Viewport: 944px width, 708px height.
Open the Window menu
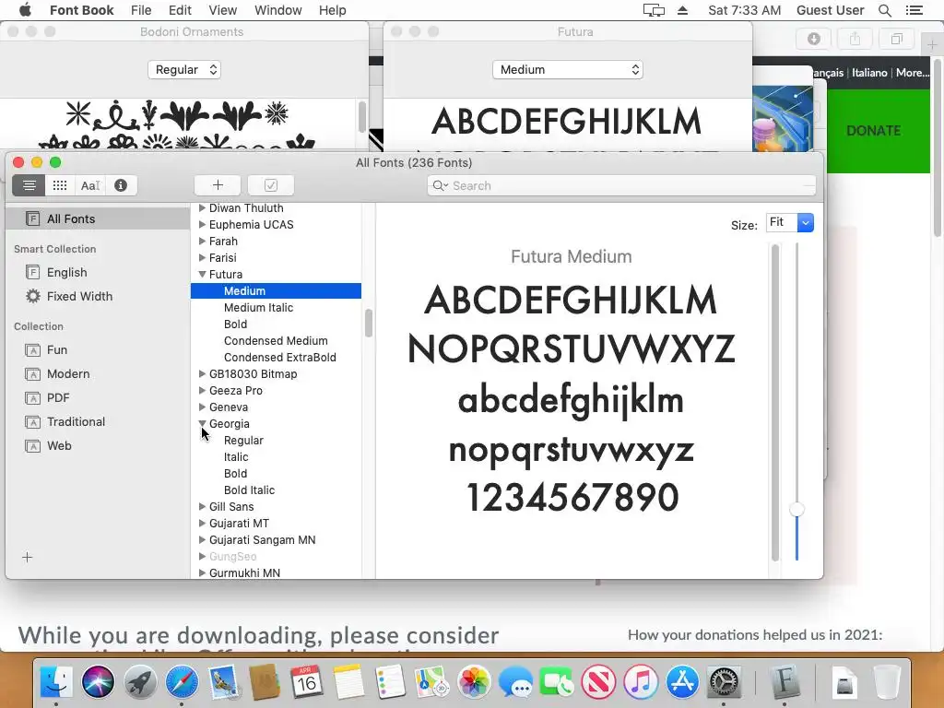click(x=278, y=10)
